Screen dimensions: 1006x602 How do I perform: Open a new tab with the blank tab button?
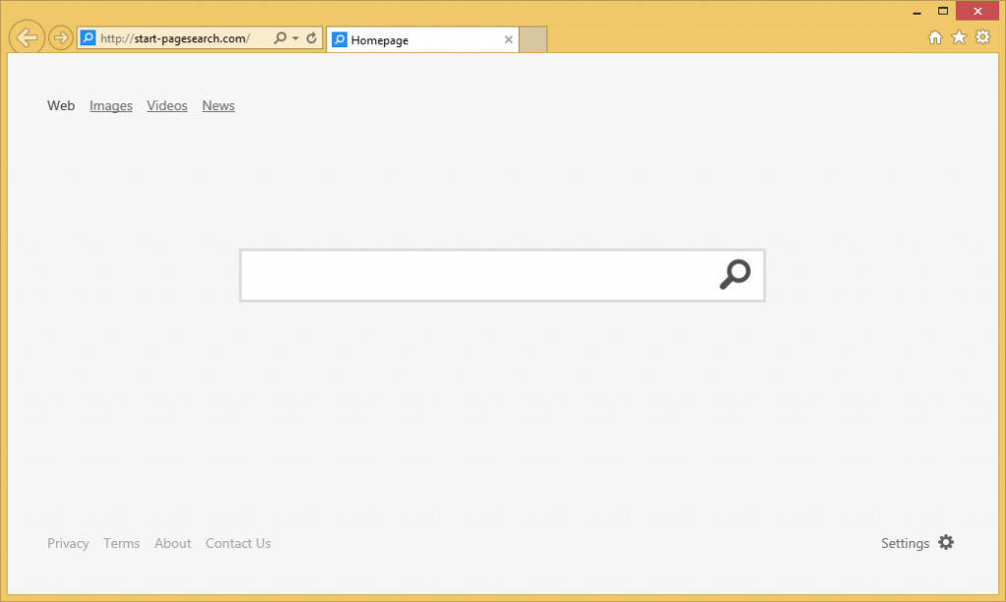532,40
